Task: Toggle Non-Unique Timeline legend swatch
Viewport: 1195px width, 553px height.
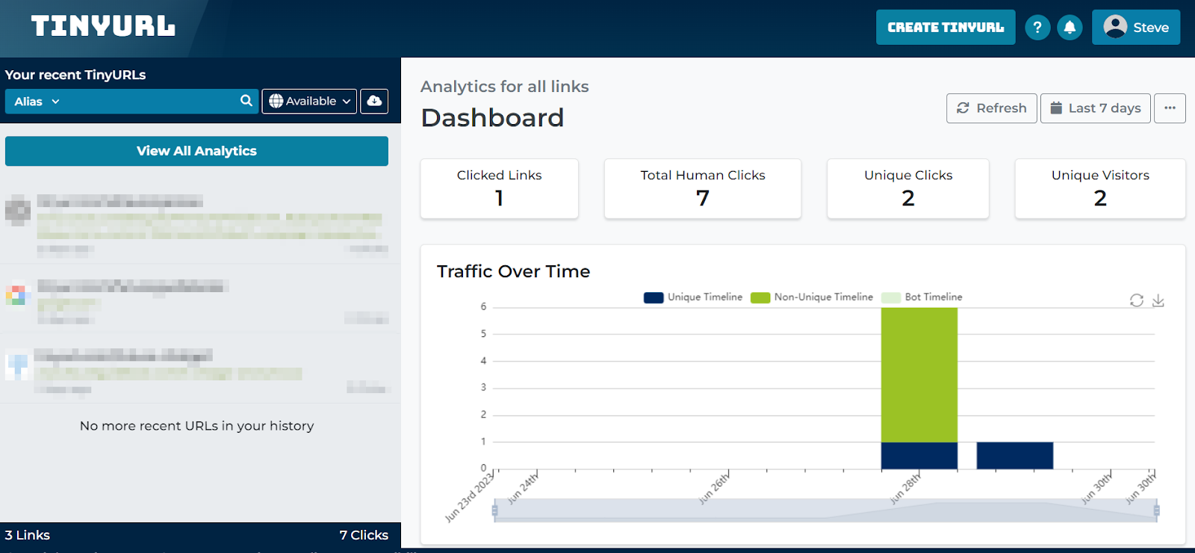Action: tap(760, 297)
